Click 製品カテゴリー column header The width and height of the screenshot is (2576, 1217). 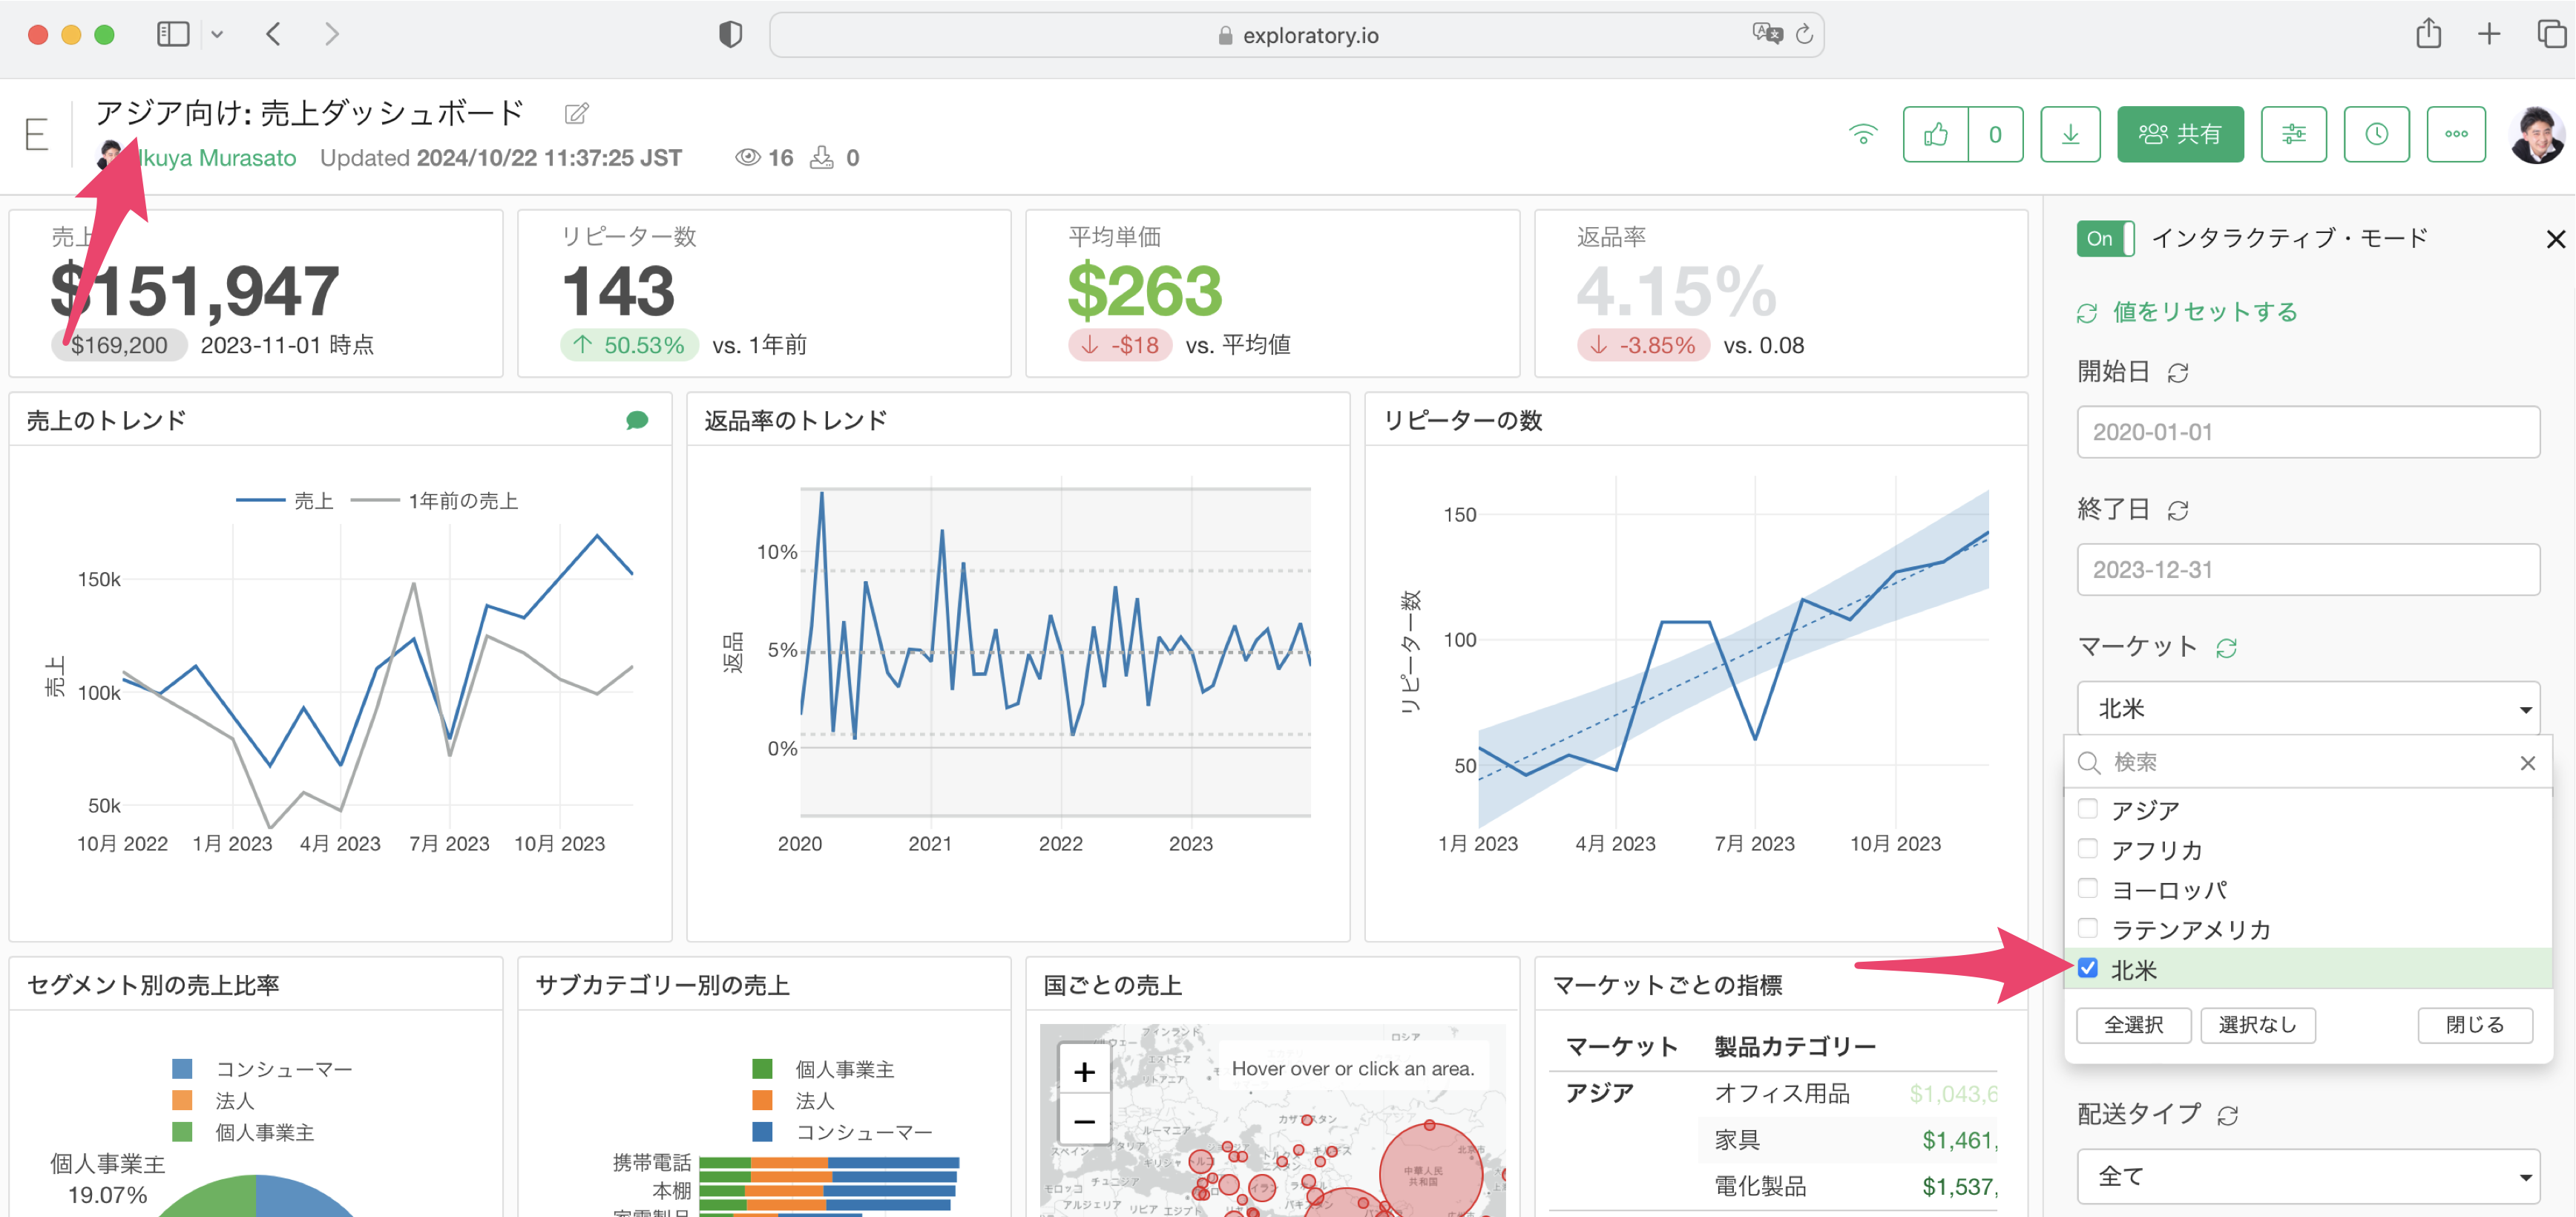[1795, 1047]
